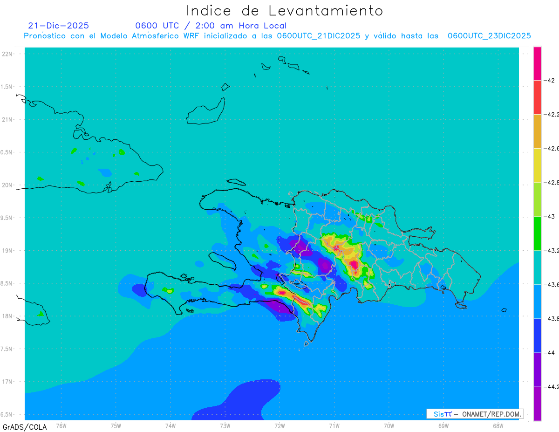The height and width of the screenshot is (432, 559).
Task: Click the '75W' longitude axis label
Action: pos(116,426)
